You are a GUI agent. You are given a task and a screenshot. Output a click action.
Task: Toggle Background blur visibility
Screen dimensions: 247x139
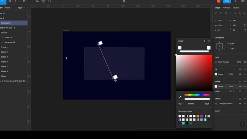point(240,103)
